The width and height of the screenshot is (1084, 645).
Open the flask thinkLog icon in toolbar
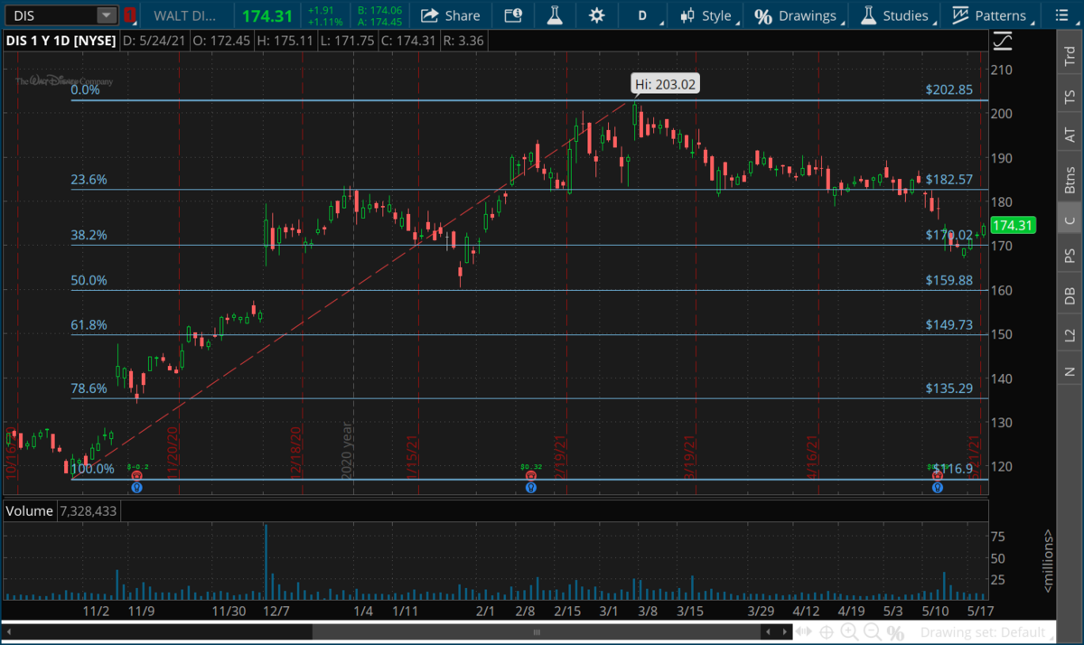tap(553, 15)
